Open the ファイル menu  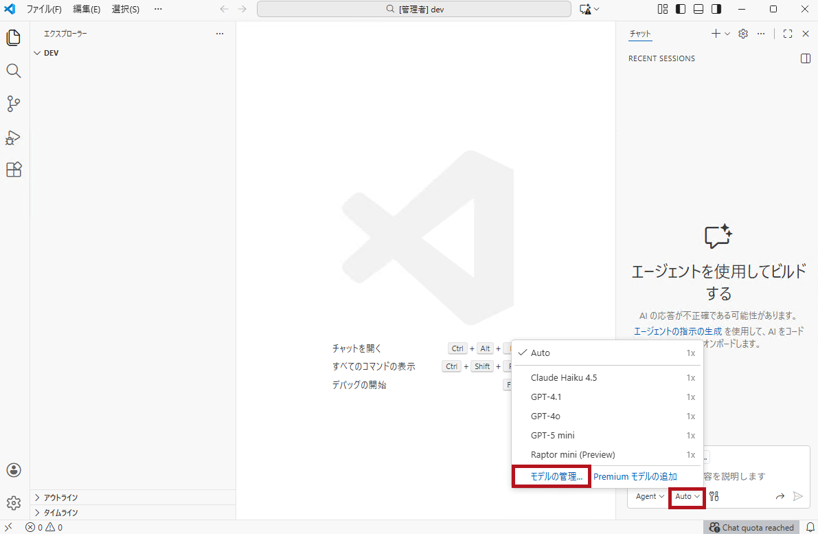coord(43,9)
